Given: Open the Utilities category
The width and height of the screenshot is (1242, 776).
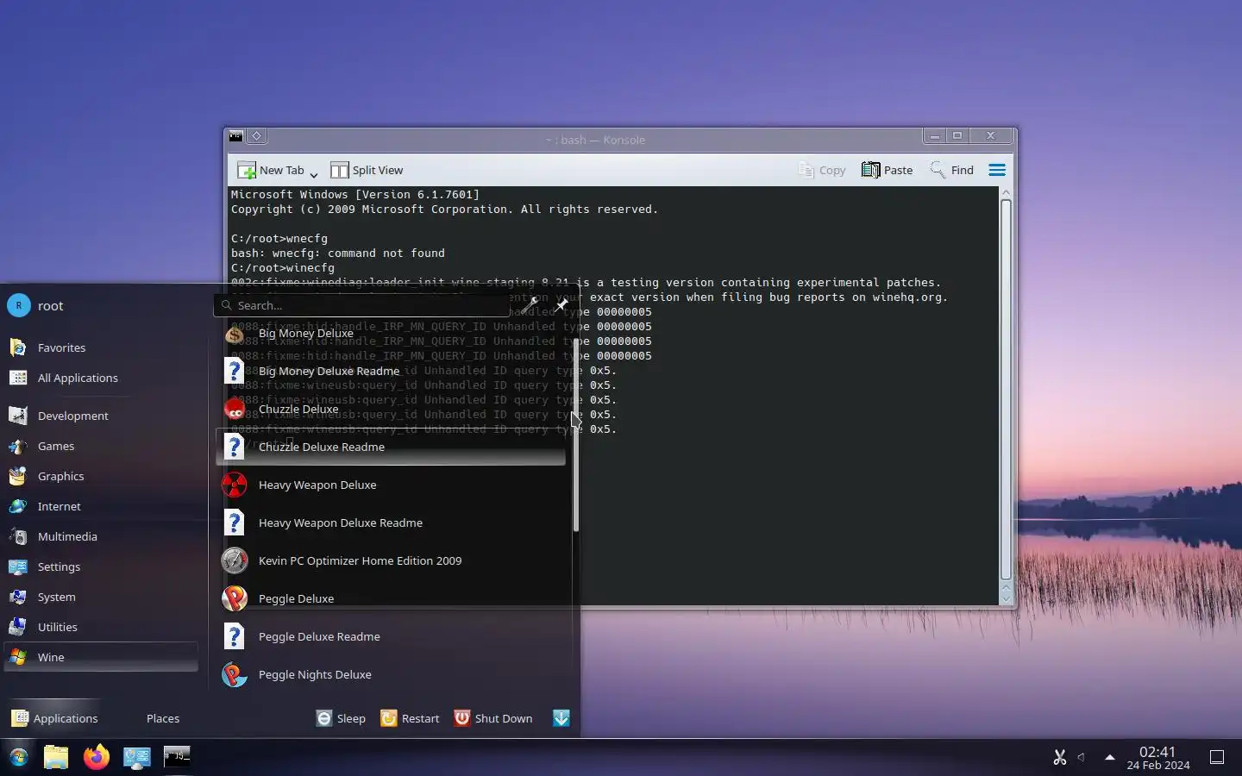Looking at the screenshot, I should pyautogui.click(x=102, y=627).
